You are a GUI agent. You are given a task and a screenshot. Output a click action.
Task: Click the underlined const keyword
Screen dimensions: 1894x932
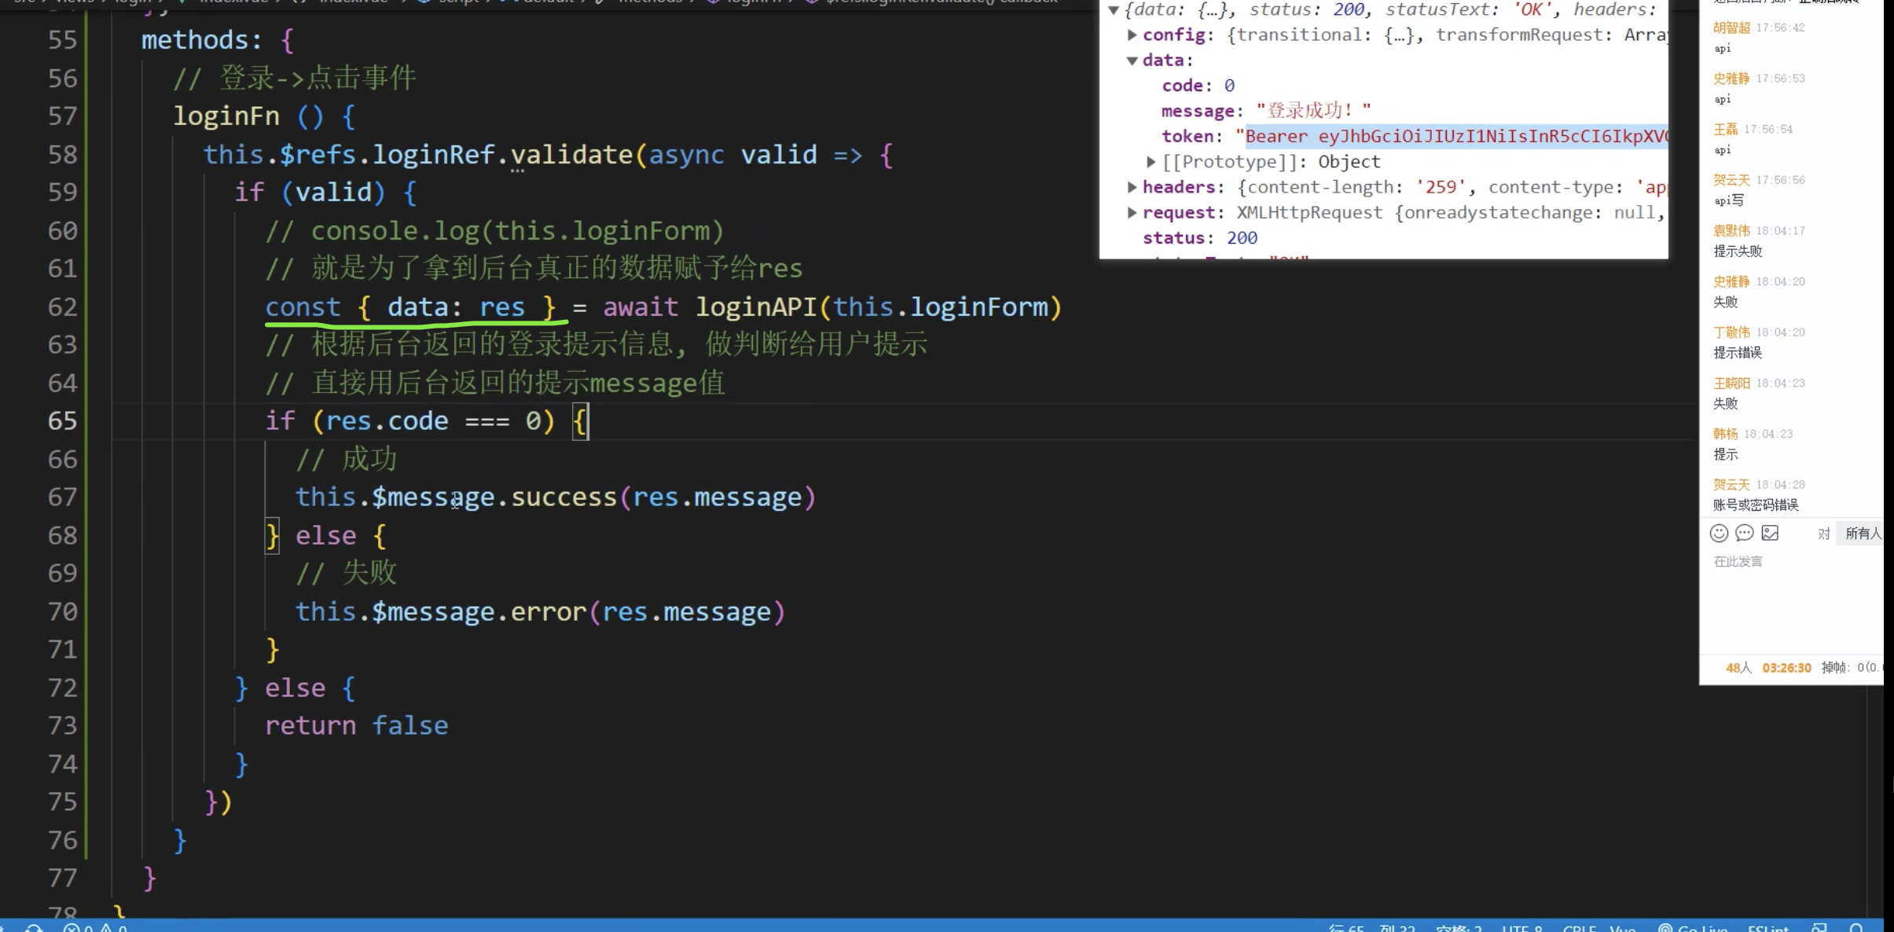[x=303, y=307]
